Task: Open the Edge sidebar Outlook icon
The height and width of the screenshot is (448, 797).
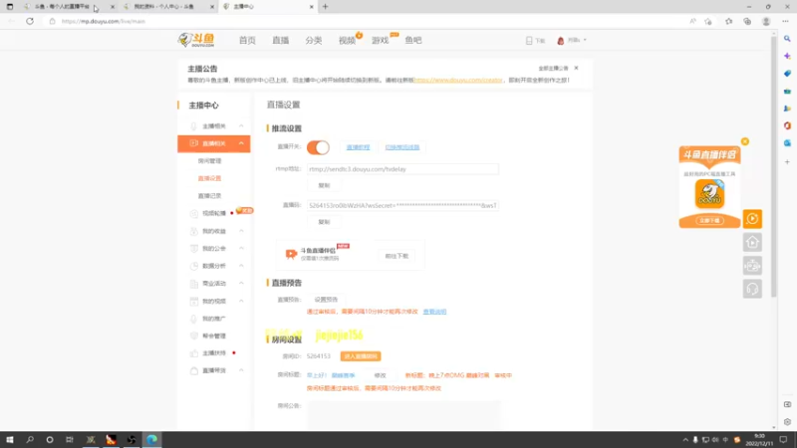Action: coord(787,143)
